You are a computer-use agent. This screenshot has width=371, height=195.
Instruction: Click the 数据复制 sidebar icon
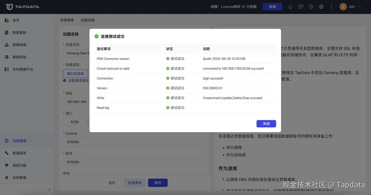tap(7, 33)
